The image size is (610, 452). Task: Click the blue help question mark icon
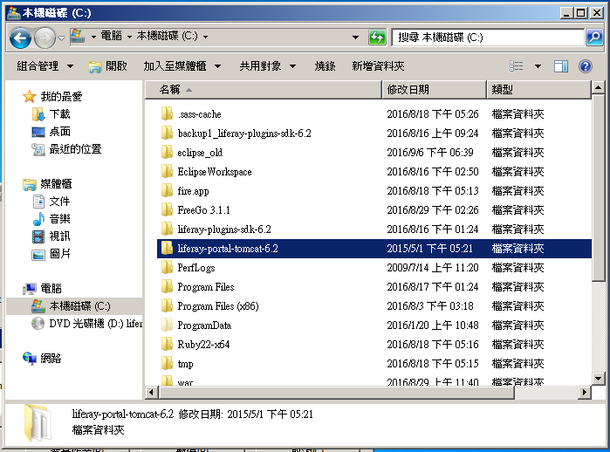[585, 66]
